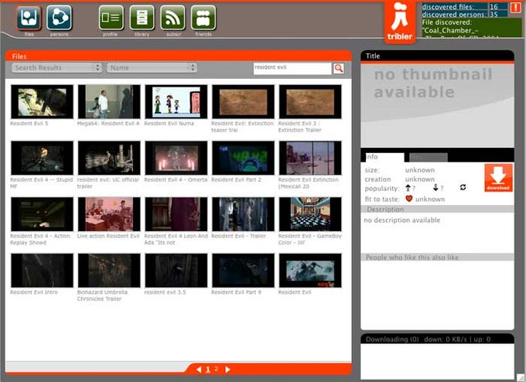This screenshot has height=382, width=526.
Task: Select the Resident Evil Part 2 thumbnail
Action: click(243, 158)
